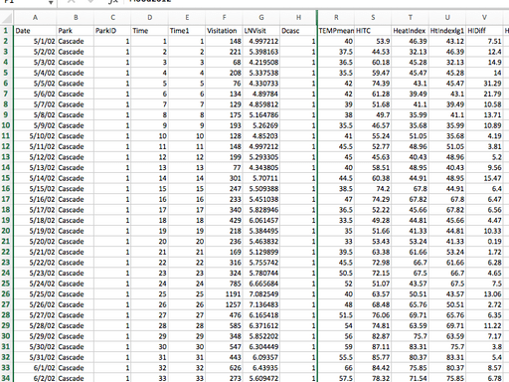Click the "Dcasc" header cell
The width and height of the screenshot is (509, 382).
298,31
